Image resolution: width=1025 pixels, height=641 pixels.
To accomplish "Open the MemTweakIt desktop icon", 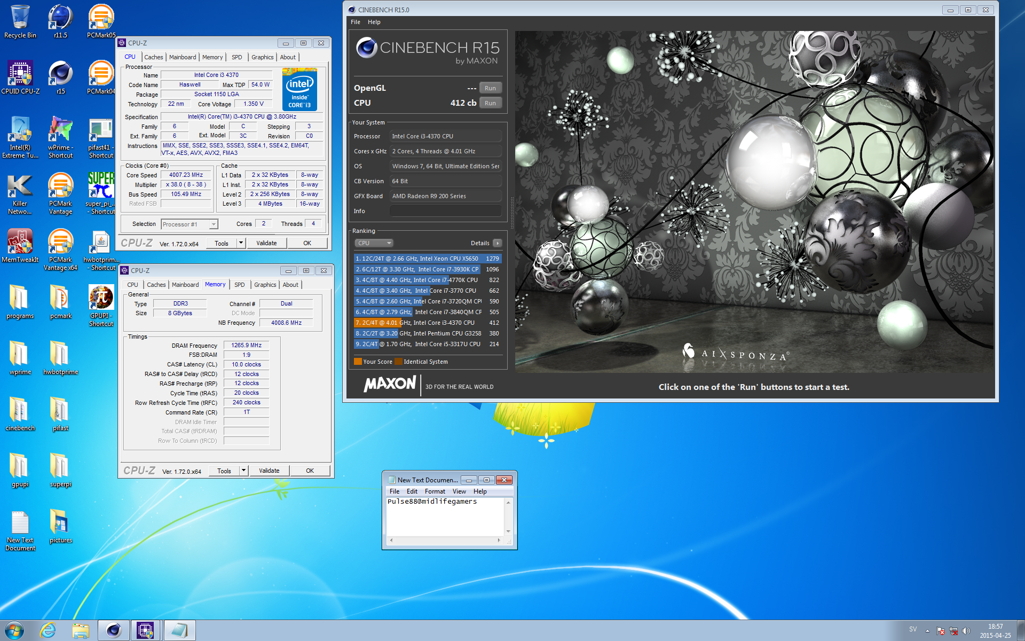I will pos(20,246).
